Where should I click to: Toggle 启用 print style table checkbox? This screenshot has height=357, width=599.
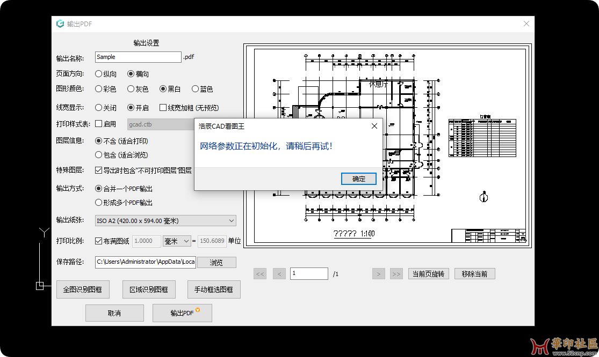pyautogui.click(x=99, y=124)
